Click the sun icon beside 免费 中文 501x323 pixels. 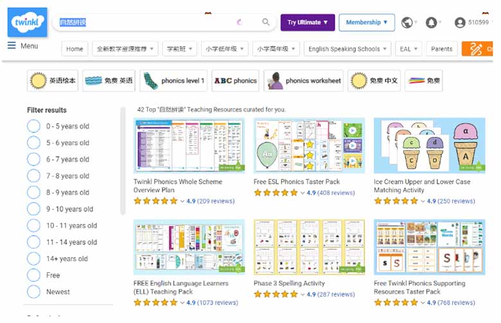(359, 80)
